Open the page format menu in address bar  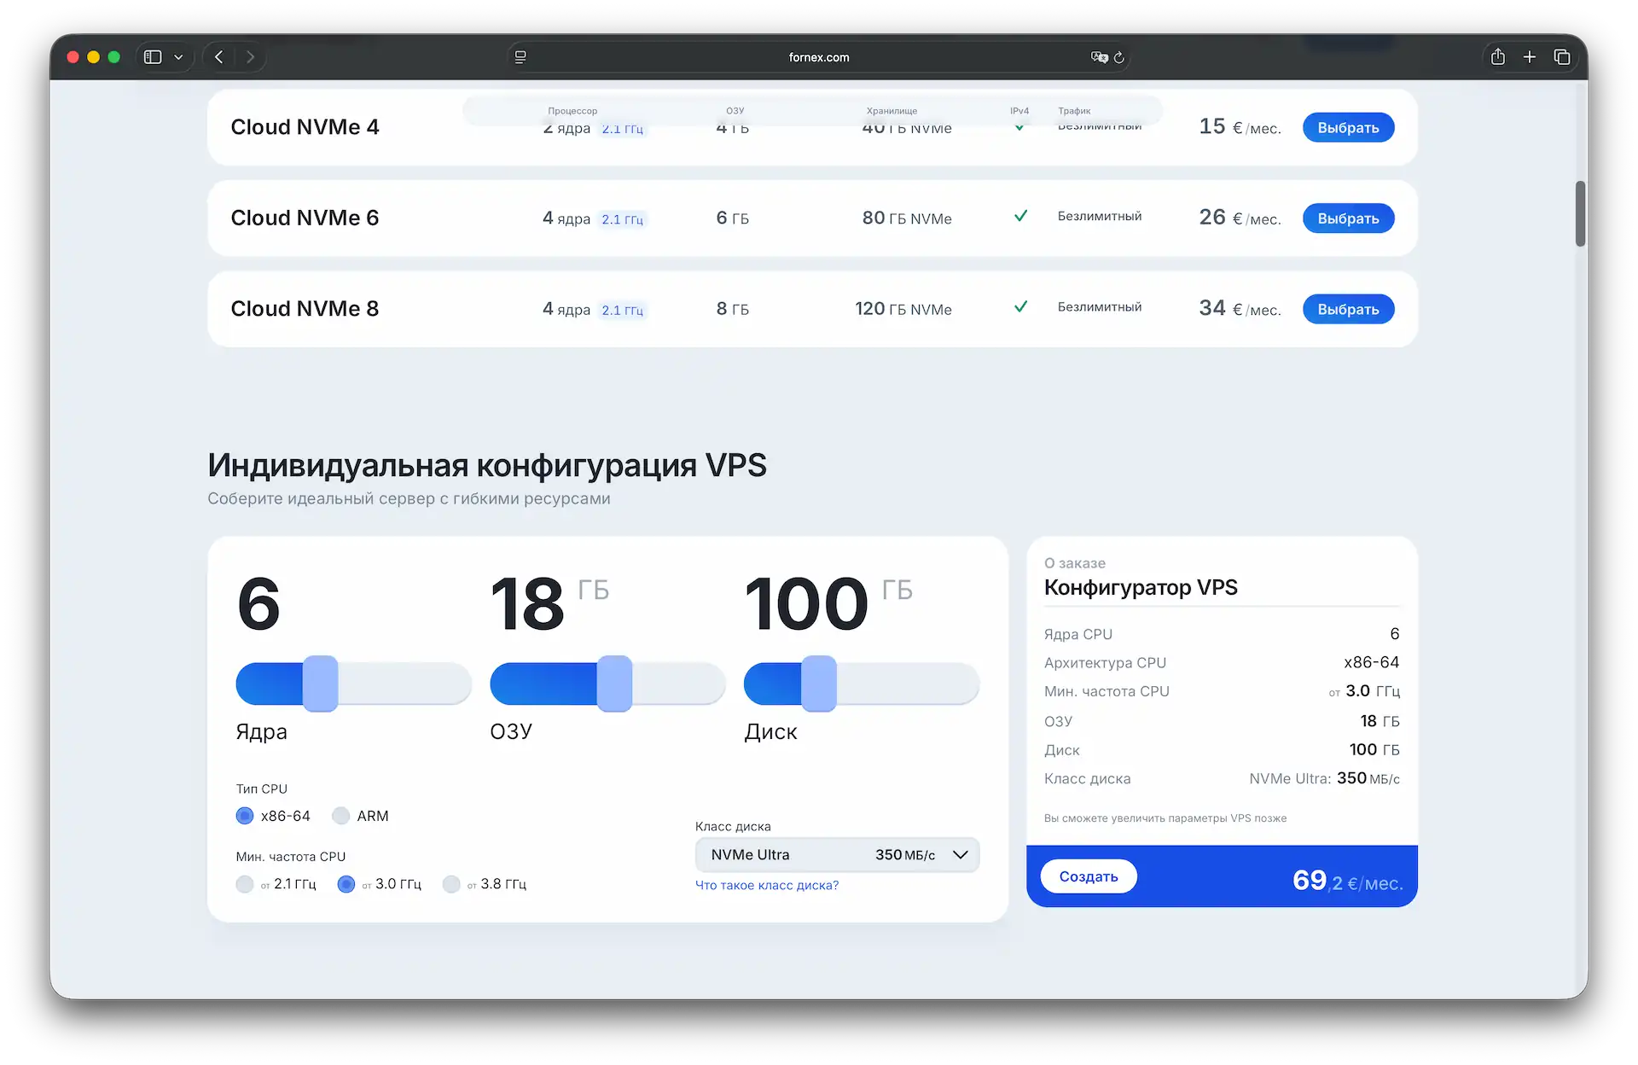(520, 56)
